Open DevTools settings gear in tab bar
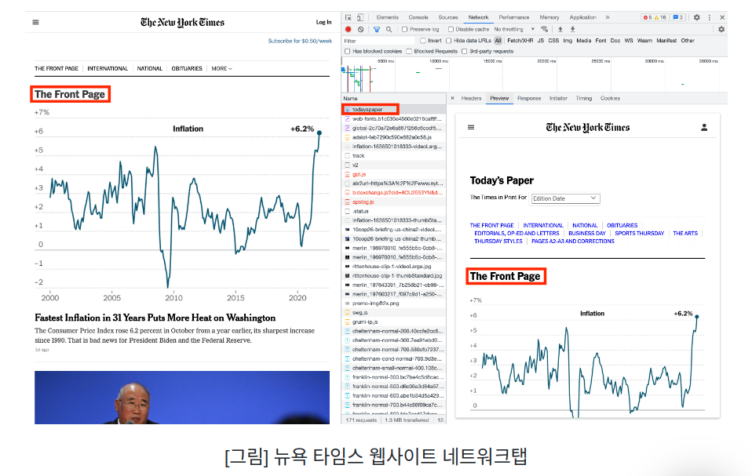Image resolution: width=752 pixels, height=476 pixels. 697,17
